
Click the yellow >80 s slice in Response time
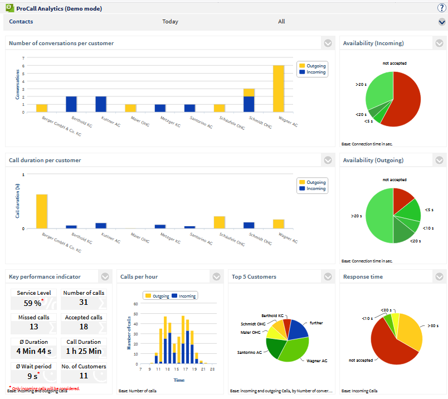(x=410, y=332)
